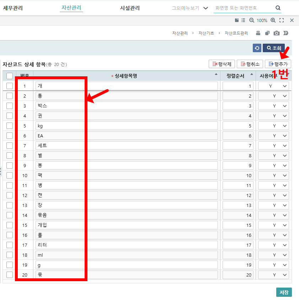This screenshot has height=300, width=299.
Task: Click the camera screenshot icon
Action: (276, 33)
